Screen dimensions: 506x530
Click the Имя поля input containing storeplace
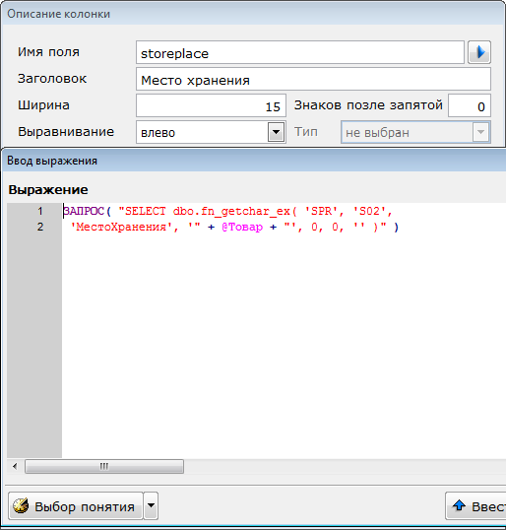[x=300, y=52]
